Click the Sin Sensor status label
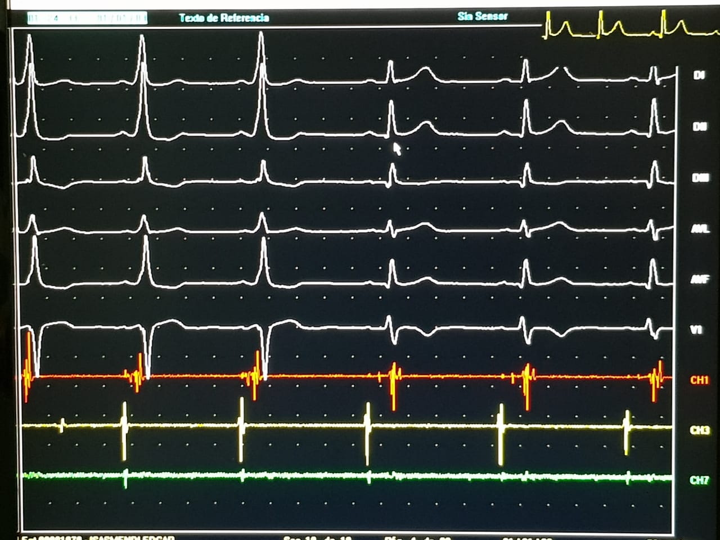 (x=482, y=16)
